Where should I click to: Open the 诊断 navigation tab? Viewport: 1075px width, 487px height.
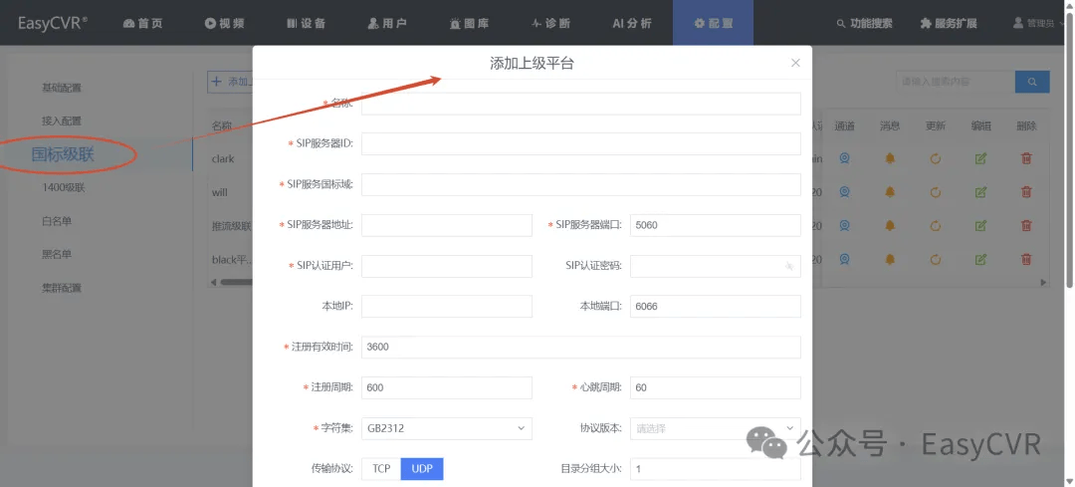(550, 23)
